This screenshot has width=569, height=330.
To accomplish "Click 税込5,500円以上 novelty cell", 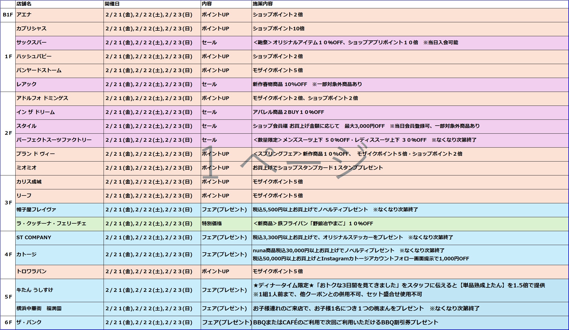I will (410, 210).
